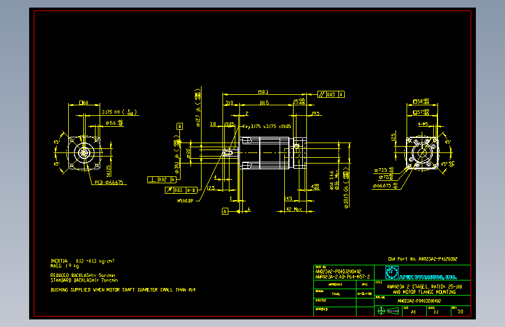Click the MASS: 1.9 kg note
The width and height of the screenshot is (505, 327).
pyautogui.click(x=65, y=266)
